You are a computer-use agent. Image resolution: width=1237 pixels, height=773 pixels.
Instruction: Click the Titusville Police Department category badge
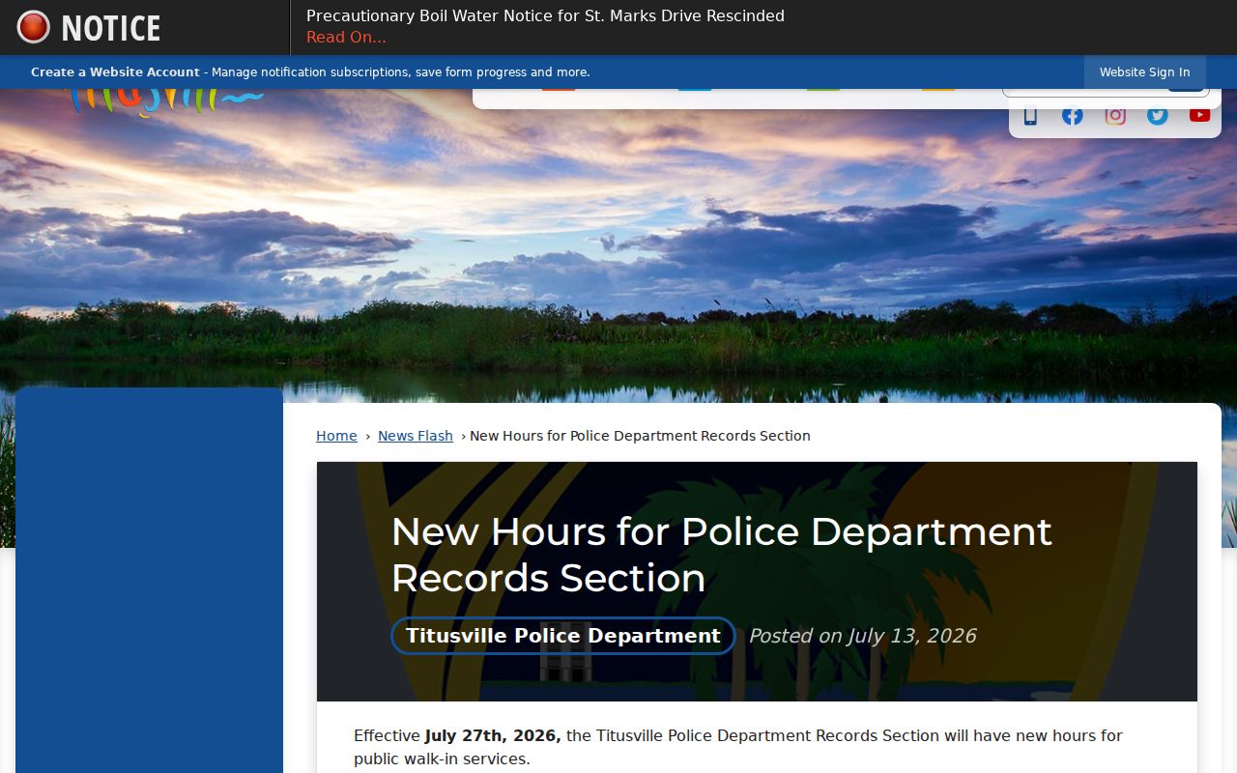[x=563, y=636]
